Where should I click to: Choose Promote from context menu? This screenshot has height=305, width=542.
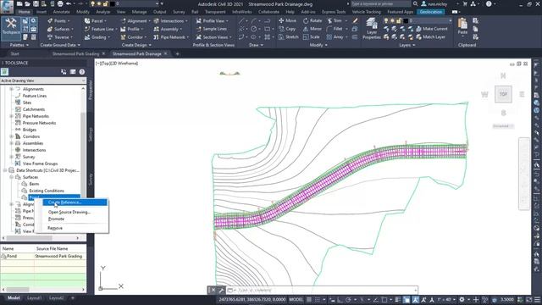pyautogui.click(x=56, y=219)
